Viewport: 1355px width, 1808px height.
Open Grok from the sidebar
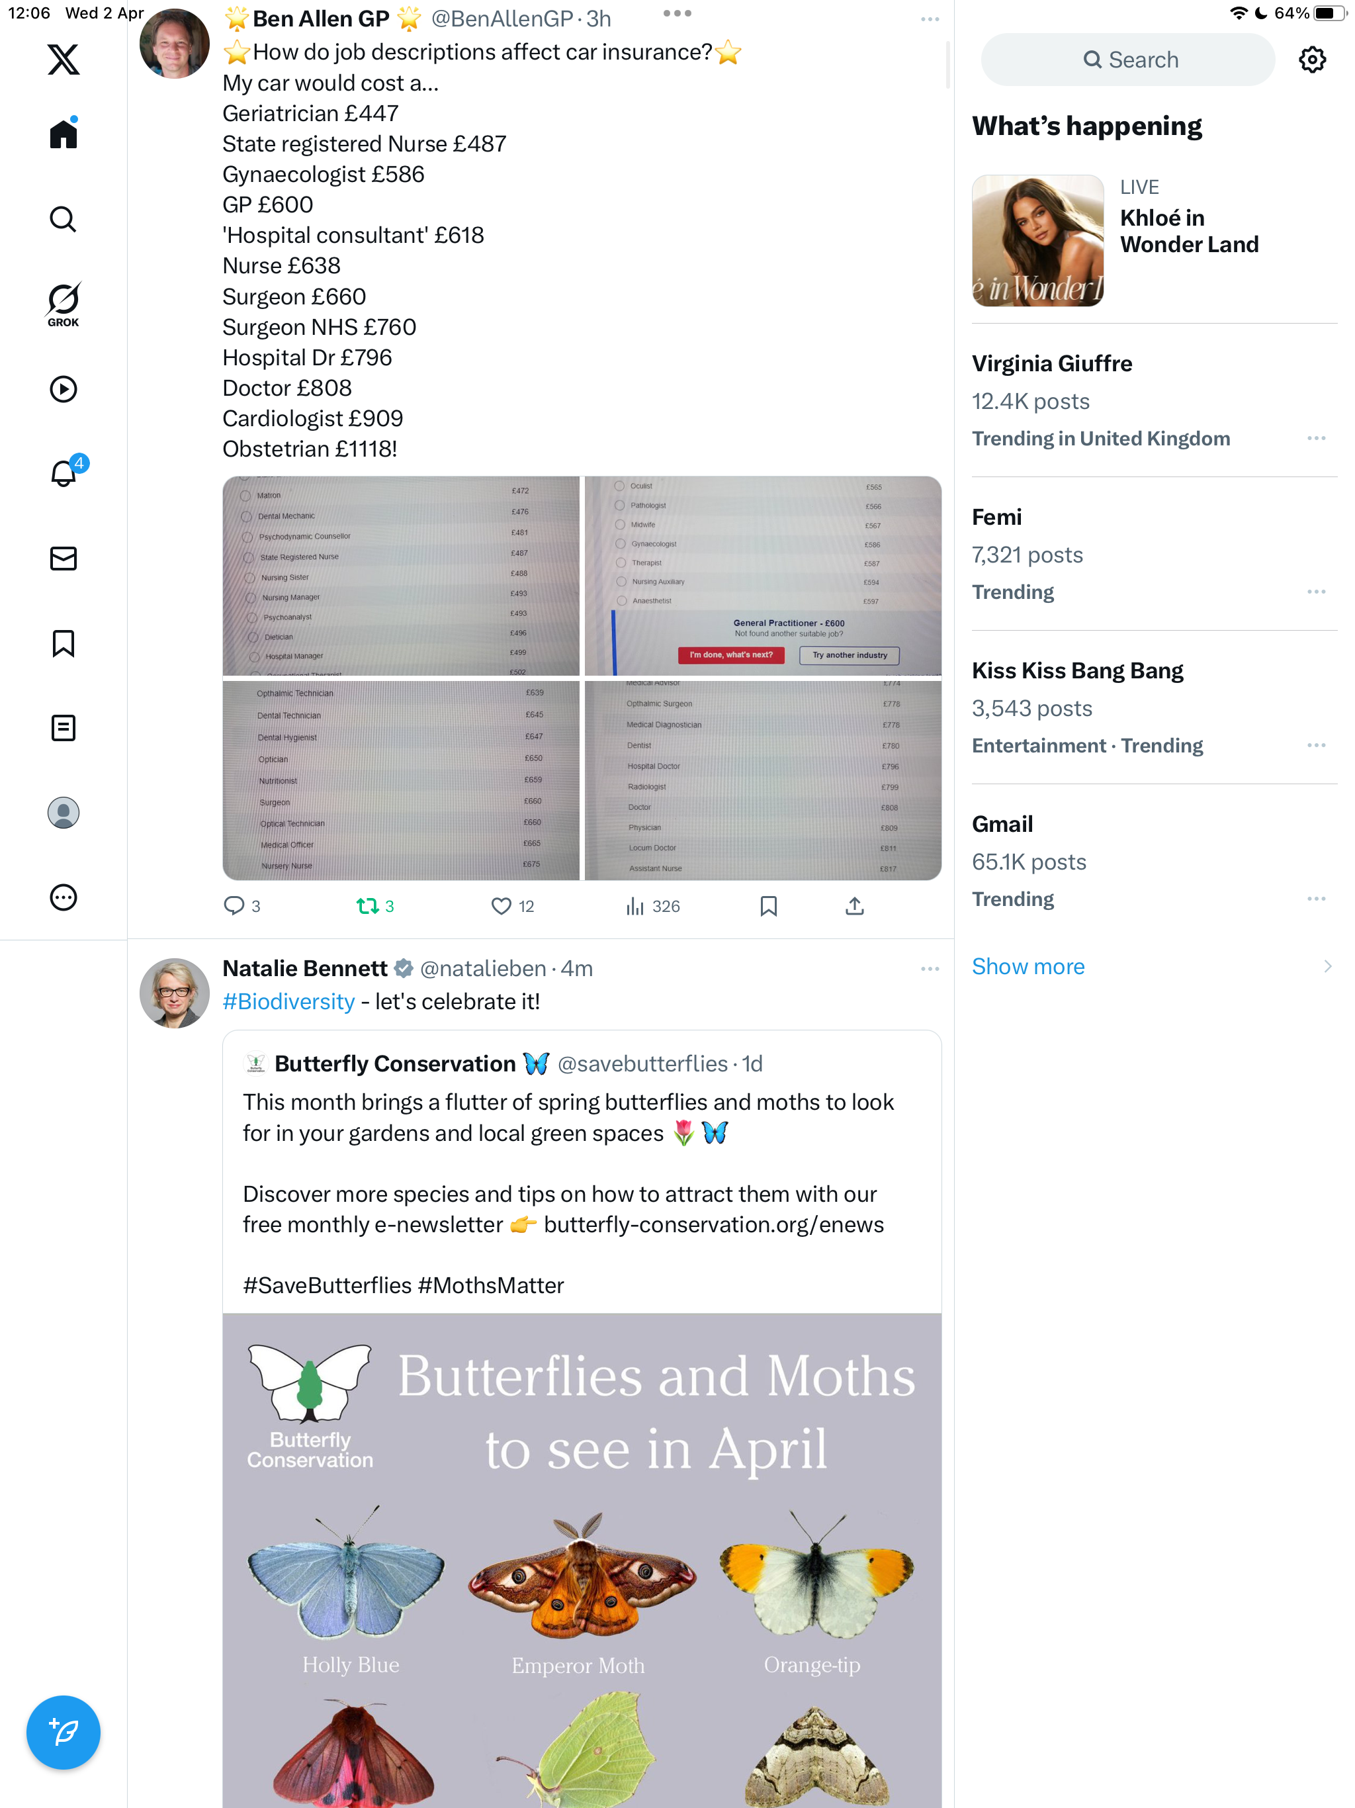pyautogui.click(x=63, y=304)
